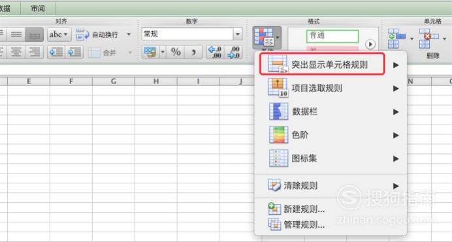Screen dimensions: 452x242
Task: Toggle right text alignment button
Action: (35, 52)
